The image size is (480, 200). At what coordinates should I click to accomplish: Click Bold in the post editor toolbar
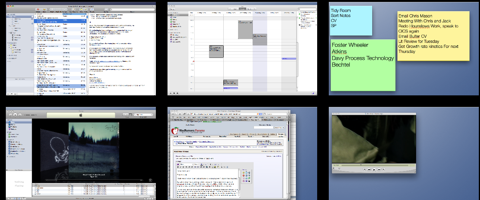pyautogui.click(x=178, y=167)
